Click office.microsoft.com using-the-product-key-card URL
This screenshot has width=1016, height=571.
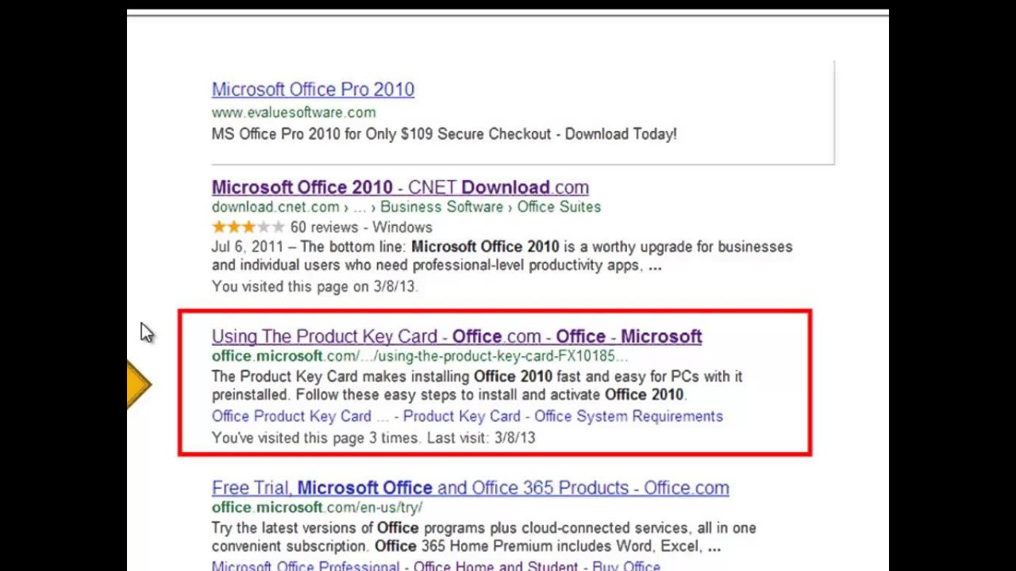(420, 357)
